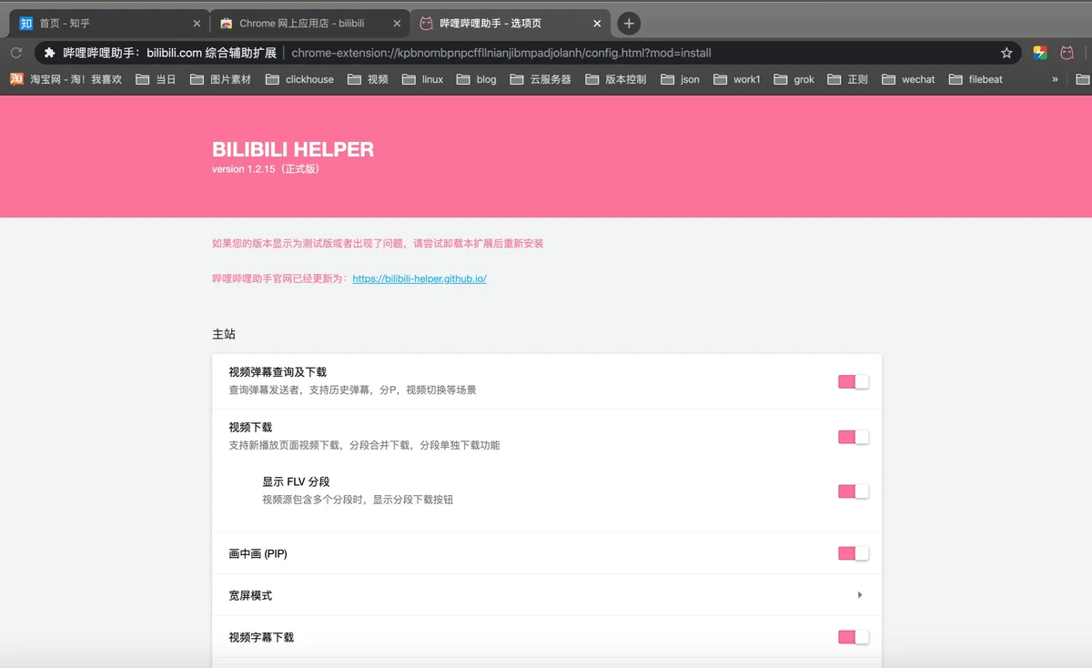Click the 主站 section heading
The width and height of the screenshot is (1092, 668).
[x=224, y=334]
